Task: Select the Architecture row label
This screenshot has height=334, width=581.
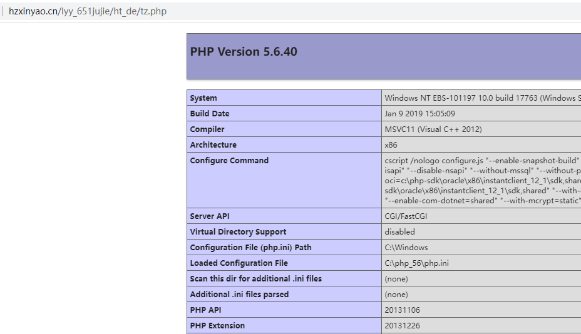Action: [213, 145]
